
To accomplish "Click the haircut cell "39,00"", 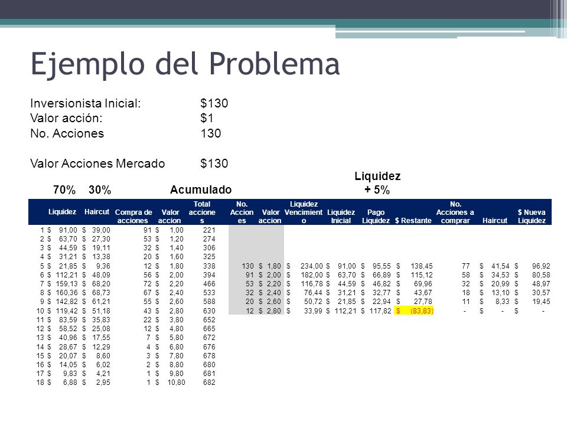I will coord(101,230).
